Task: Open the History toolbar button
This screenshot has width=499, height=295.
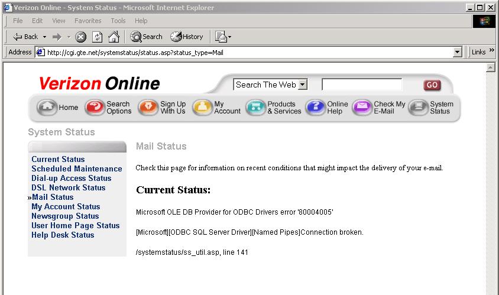Action: click(187, 37)
